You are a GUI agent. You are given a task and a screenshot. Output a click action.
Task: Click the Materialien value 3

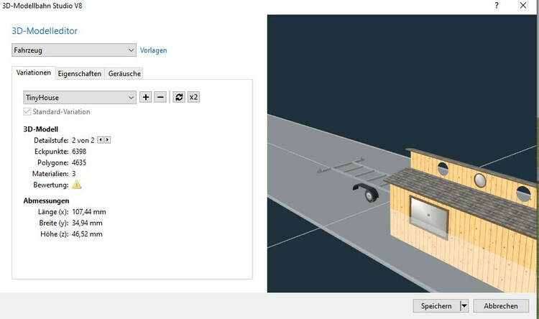point(73,174)
